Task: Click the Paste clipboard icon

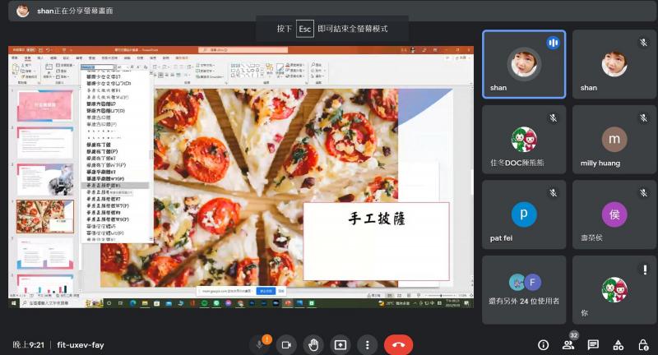Action: 16,70
